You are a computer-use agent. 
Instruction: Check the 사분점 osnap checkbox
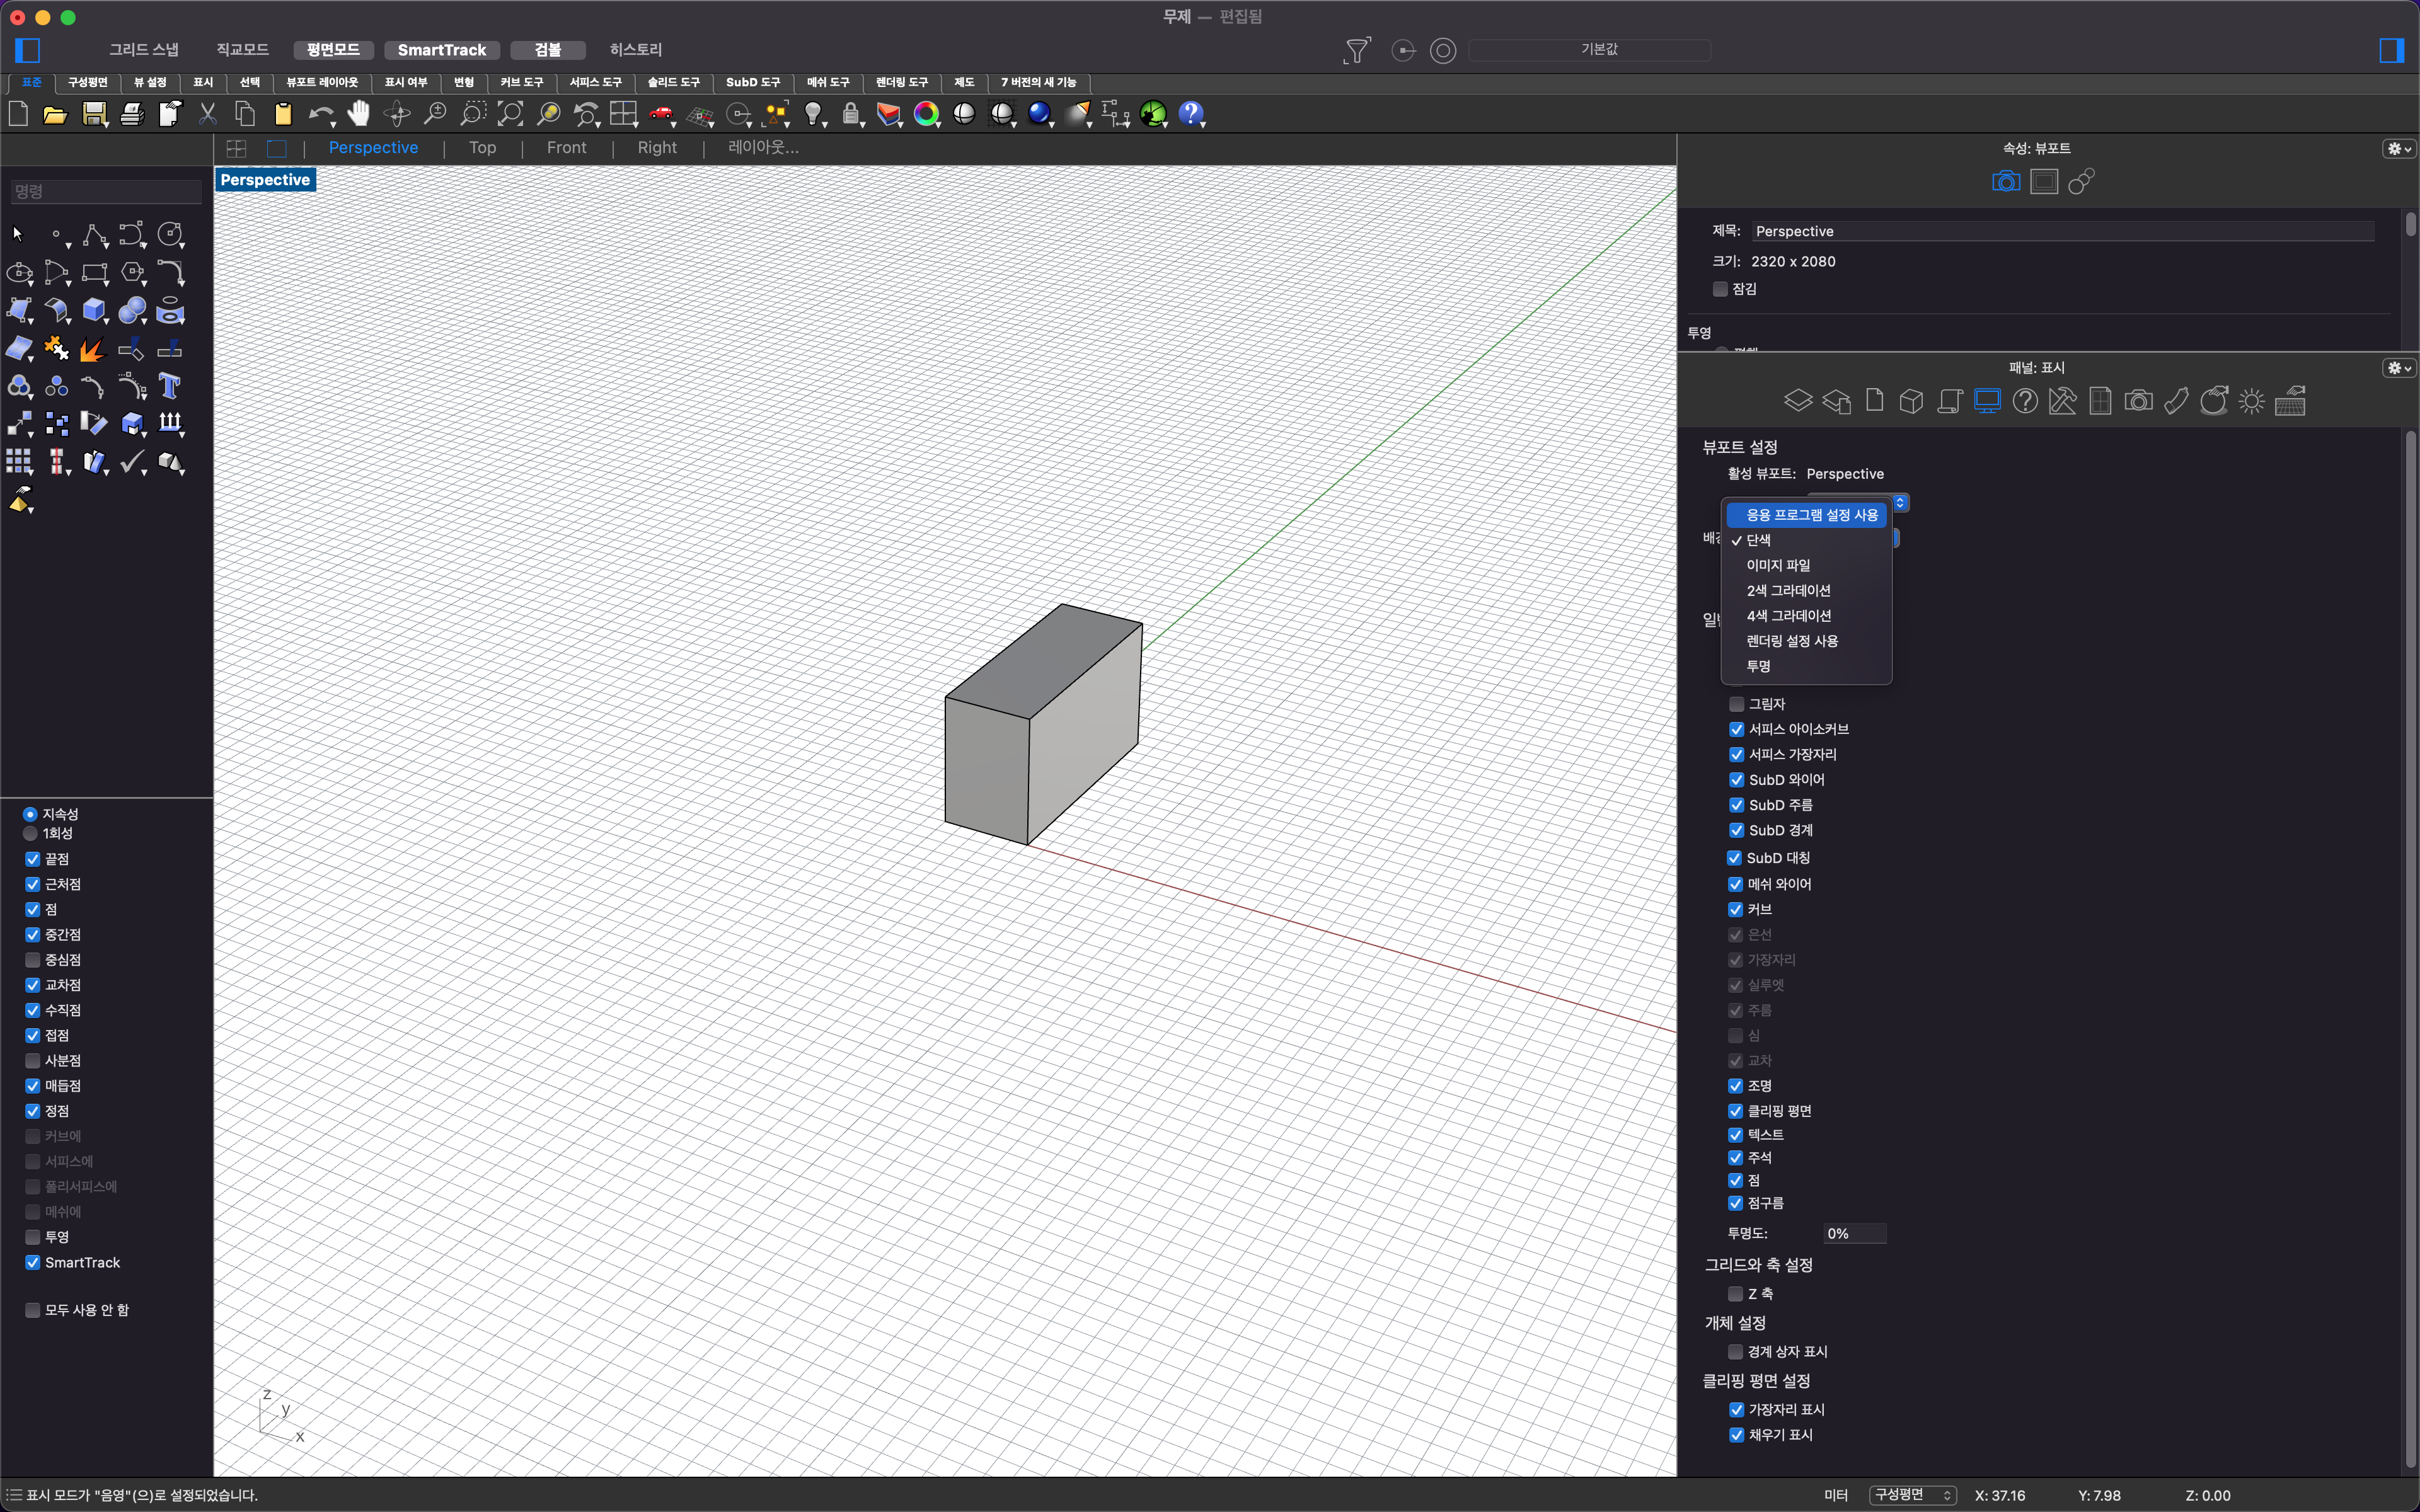pyautogui.click(x=33, y=1061)
